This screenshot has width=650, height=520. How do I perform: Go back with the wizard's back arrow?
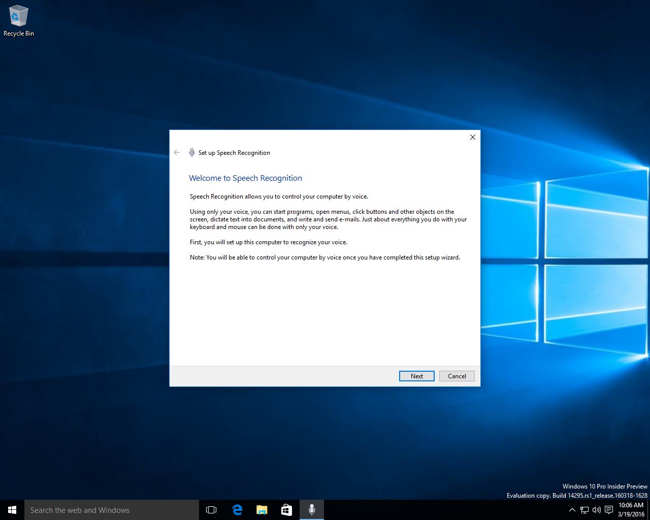[177, 152]
